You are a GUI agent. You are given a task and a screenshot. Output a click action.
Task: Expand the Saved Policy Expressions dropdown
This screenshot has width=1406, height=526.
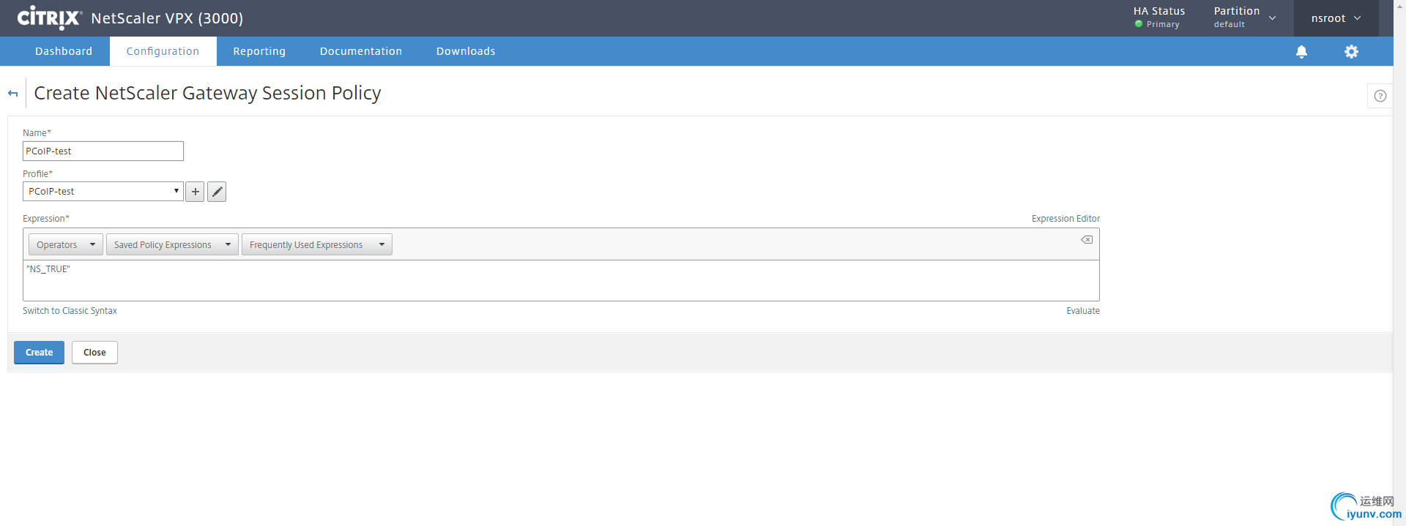tap(172, 244)
